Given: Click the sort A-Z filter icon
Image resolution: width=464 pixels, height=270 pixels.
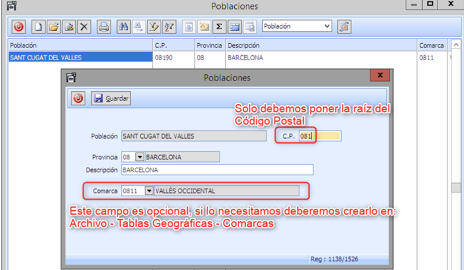Looking at the screenshot, I should 169,27.
